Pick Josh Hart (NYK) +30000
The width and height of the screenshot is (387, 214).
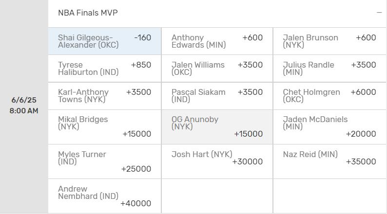(217, 161)
